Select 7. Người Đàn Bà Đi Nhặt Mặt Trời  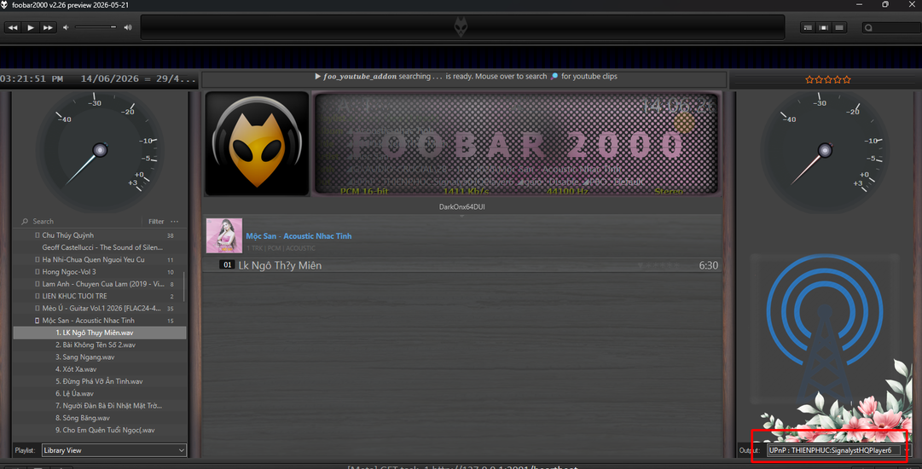click(x=108, y=406)
